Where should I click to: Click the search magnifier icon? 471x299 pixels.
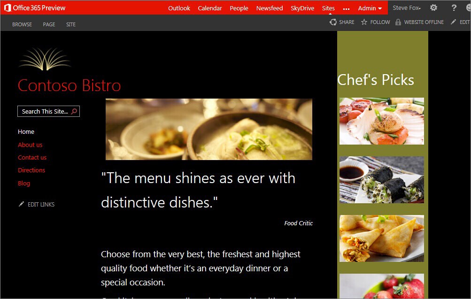[74, 111]
